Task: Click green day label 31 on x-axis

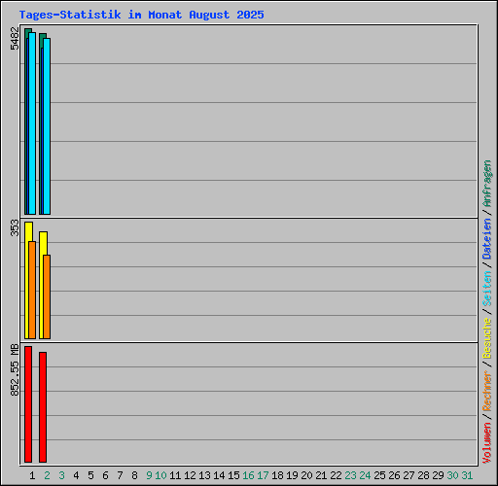Action: click(x=467, y=475)
